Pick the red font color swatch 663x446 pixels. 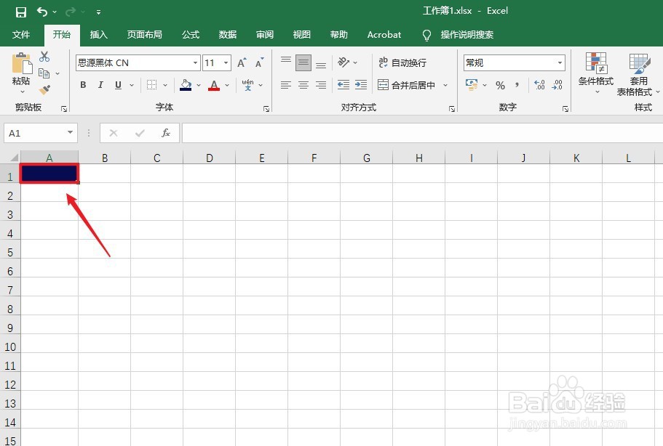tap(214, 89)
